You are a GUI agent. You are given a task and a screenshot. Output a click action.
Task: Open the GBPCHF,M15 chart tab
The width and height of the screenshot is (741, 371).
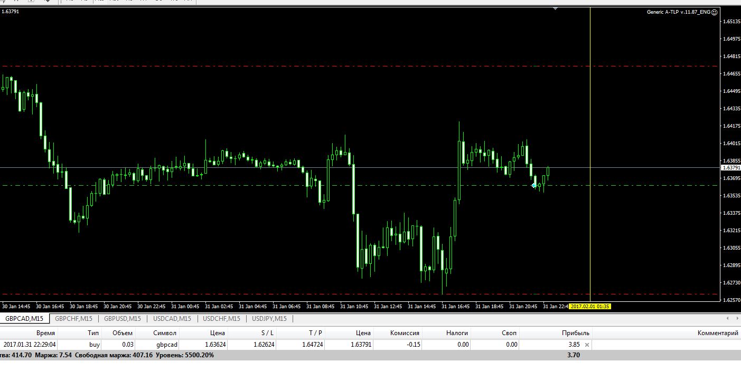[x=73, y=318]
